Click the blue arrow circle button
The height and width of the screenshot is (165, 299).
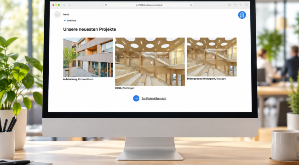click(136, 98)
